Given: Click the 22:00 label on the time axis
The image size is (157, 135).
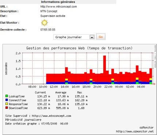Looking at the screenshot, I should (x=108, y=87).
